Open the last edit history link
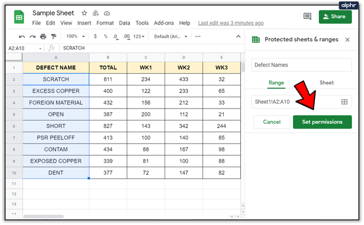The height and width of the screenshot is (225, 364). coord(231,23)
